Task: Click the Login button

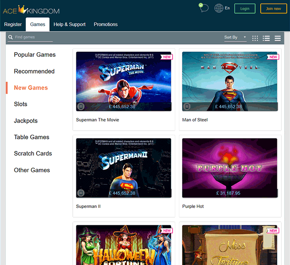Action: [245, 9]
